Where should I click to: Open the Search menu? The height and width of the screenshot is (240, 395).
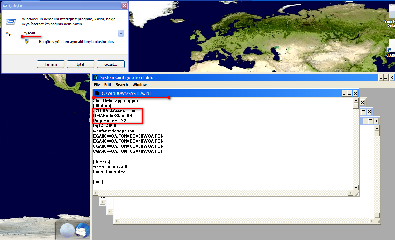[122, 85]
